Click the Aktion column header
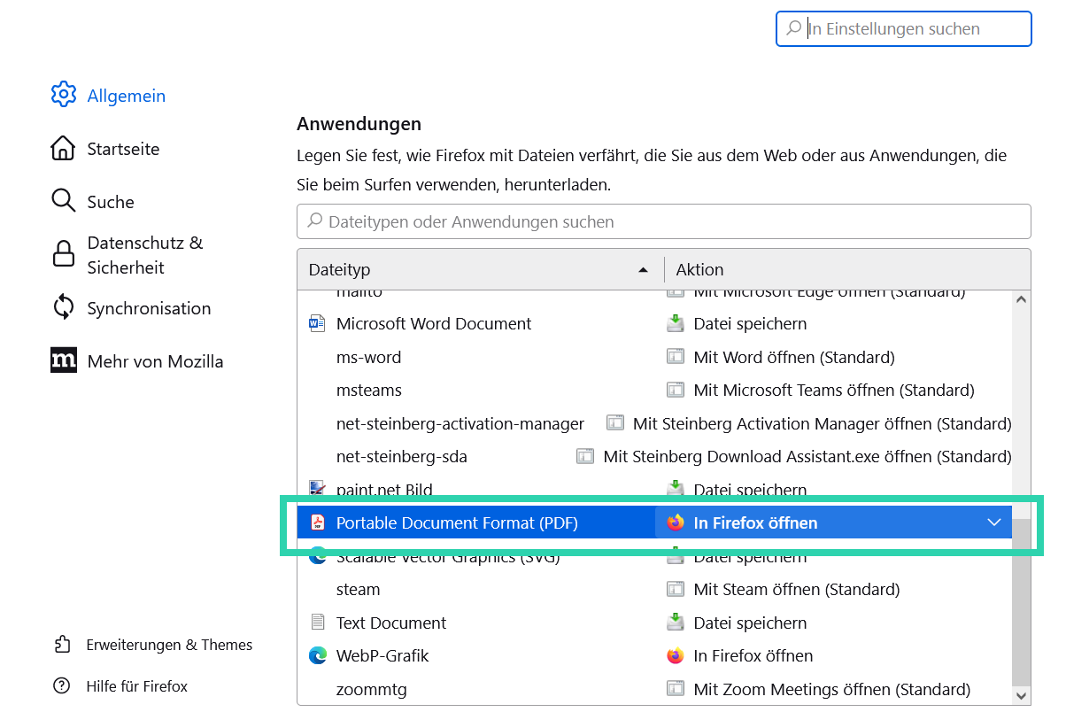The width and height of the screenshot is (1066, 712). [x=699, y=269]
